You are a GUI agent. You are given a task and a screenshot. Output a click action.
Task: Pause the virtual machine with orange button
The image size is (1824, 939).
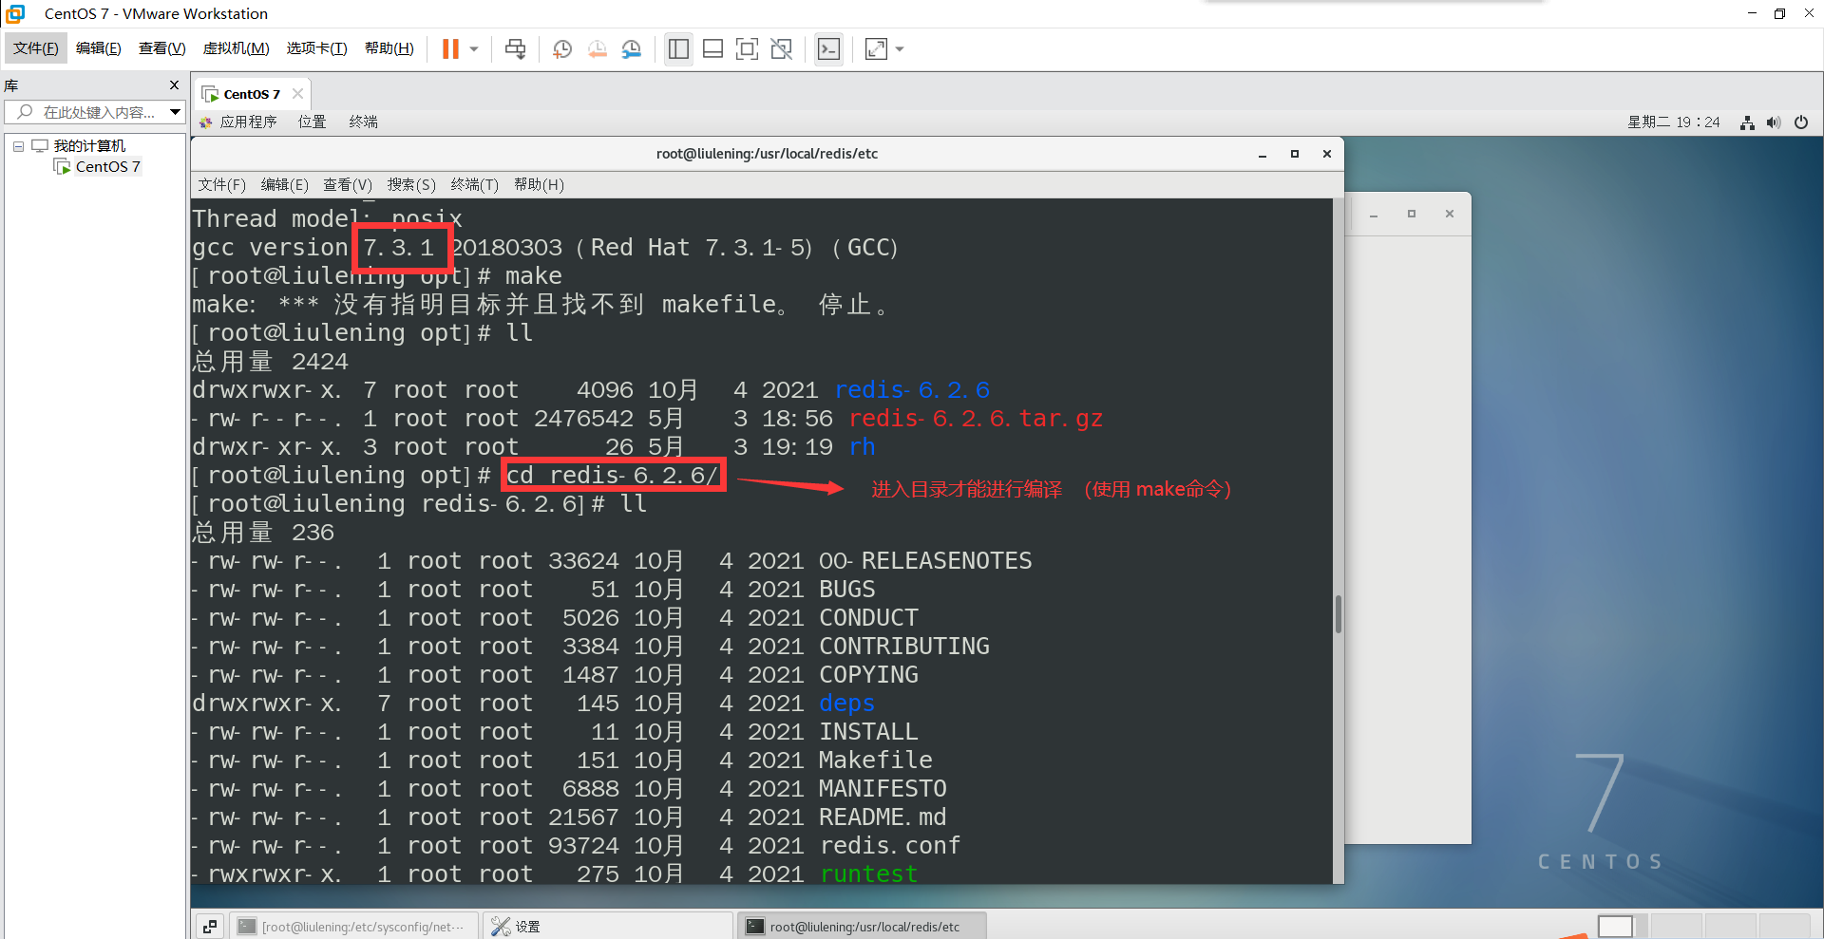(450, 48)
